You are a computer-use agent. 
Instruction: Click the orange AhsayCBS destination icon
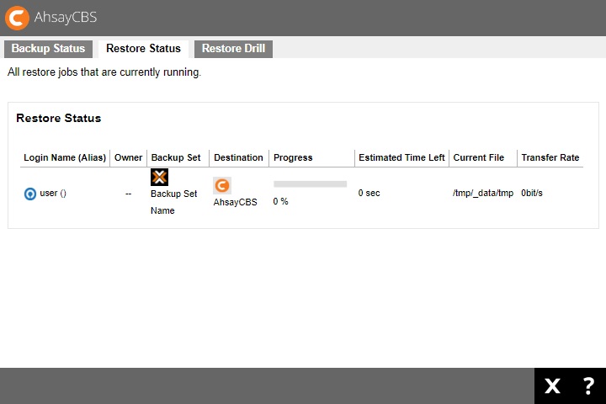(222, 186)
